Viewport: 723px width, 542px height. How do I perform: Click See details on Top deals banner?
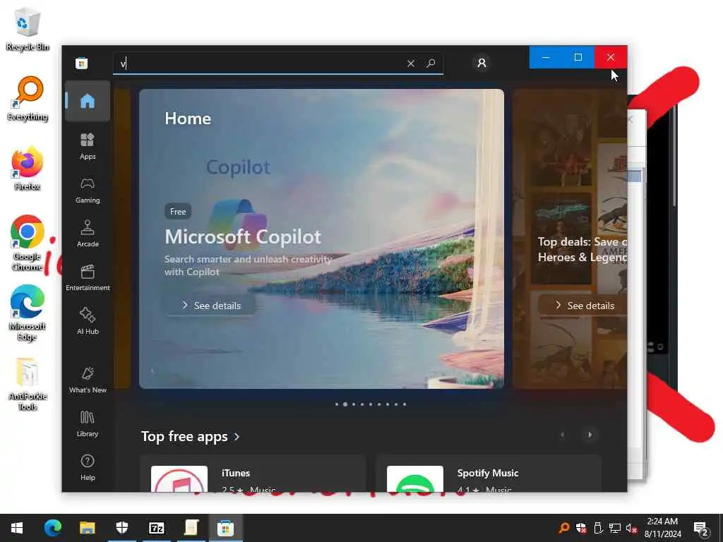point(584,306)
